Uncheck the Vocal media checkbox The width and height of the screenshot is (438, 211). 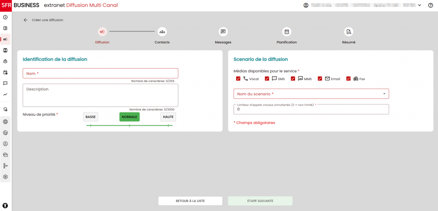[x=238, y=79]
